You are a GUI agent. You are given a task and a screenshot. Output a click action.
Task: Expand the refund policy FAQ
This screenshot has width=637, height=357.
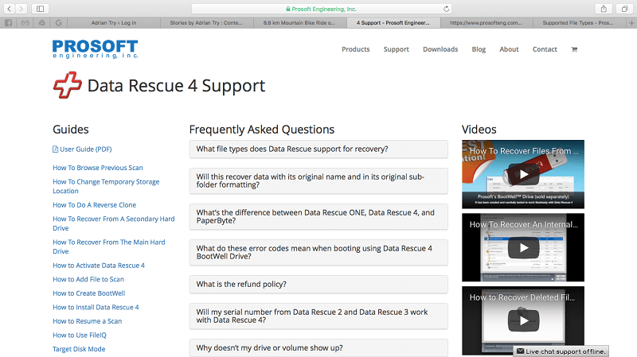pyautogui.click(x=318, y=284)
